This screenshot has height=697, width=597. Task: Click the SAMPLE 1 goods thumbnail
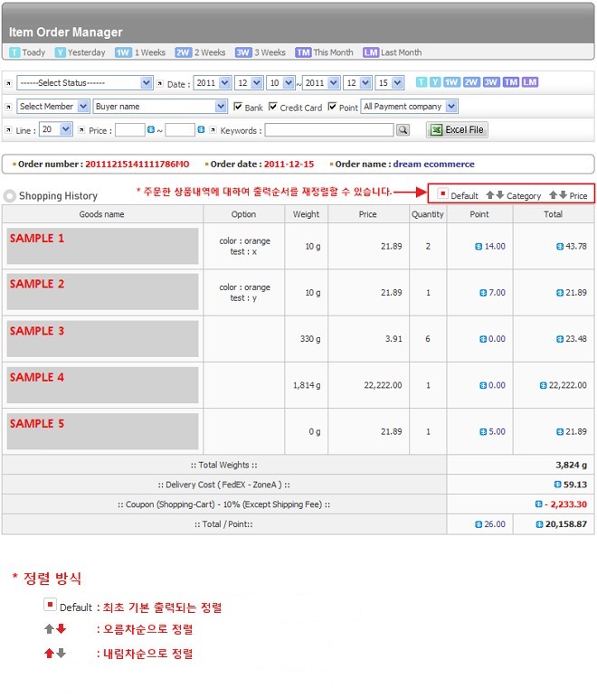click(102, 246)
